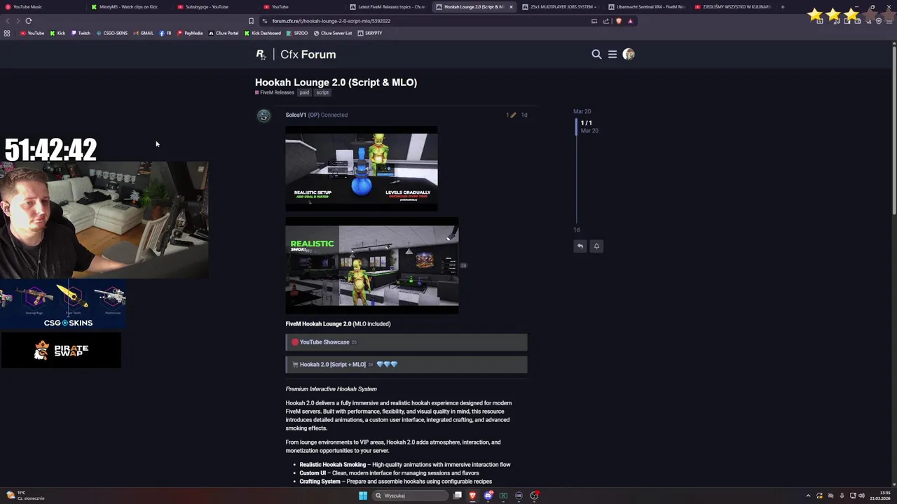This screenshot has height=504, width=897.
Task: Close the Hookah Lounge 2.0 tab
Action: coord(511,7)
